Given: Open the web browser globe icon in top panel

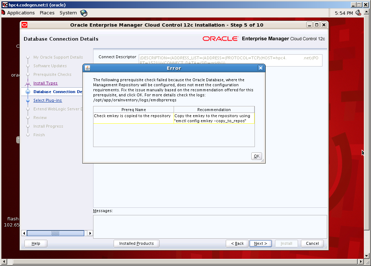Looking at the screenshot, I should tap(84, 13).
